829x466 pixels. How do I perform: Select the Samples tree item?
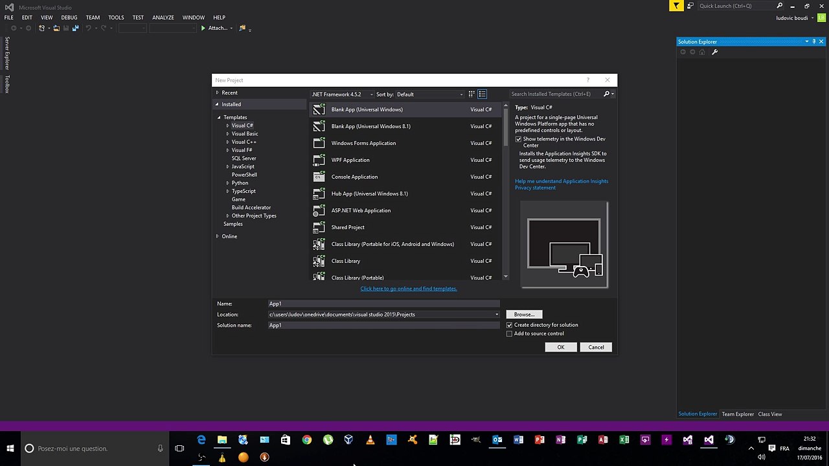tap(233, 224)
